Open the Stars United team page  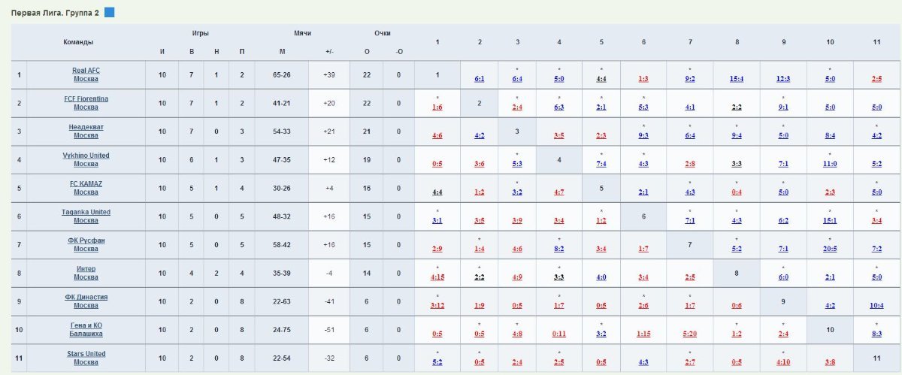86,354
